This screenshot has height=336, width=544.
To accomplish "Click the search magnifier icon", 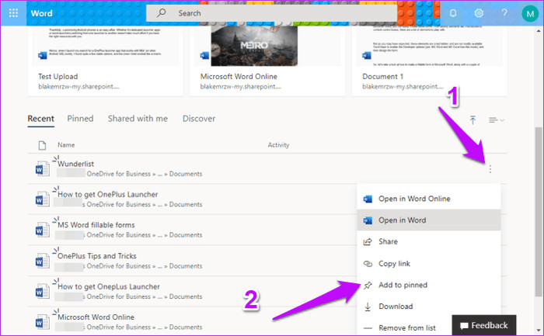I will 161,13.
